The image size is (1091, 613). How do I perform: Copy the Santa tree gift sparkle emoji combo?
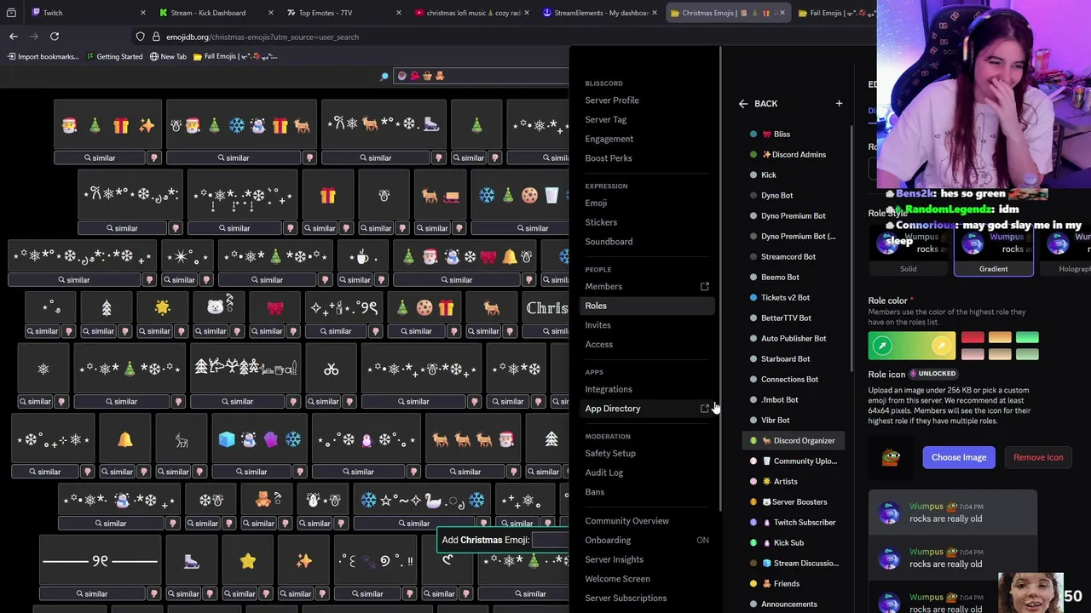tap(107, 125)
